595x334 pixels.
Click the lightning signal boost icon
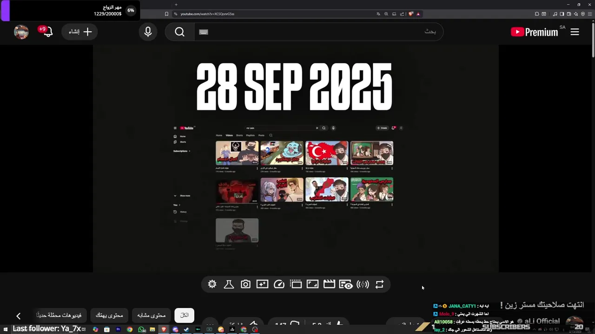click(363, 284)
